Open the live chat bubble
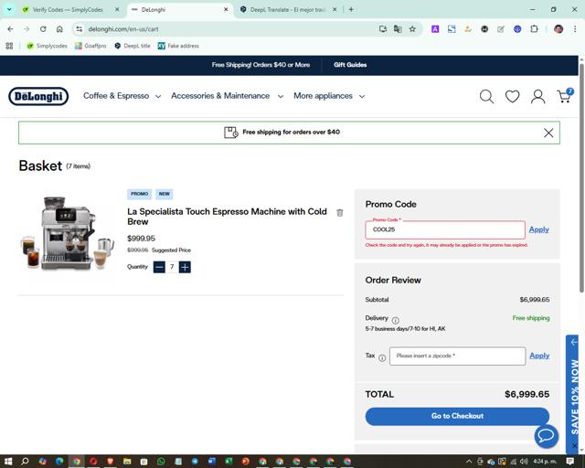 pos(547,435)
